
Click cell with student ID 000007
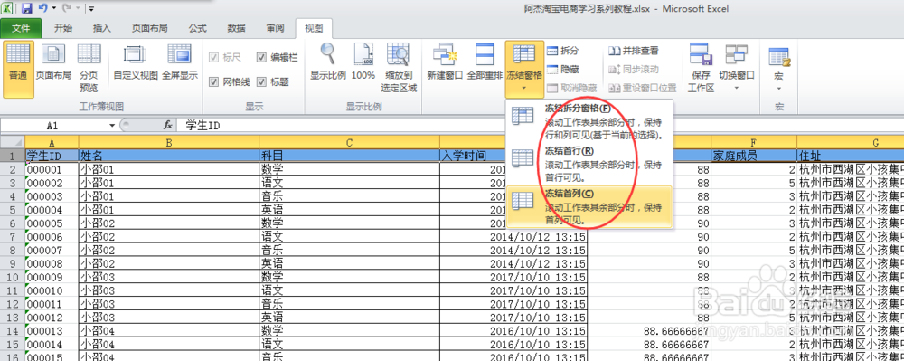click(52, 251)
